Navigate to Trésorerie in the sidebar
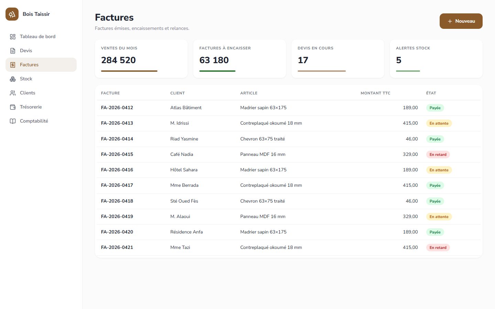The height and width of the screenshot is (309, 495). pos(41,107)
